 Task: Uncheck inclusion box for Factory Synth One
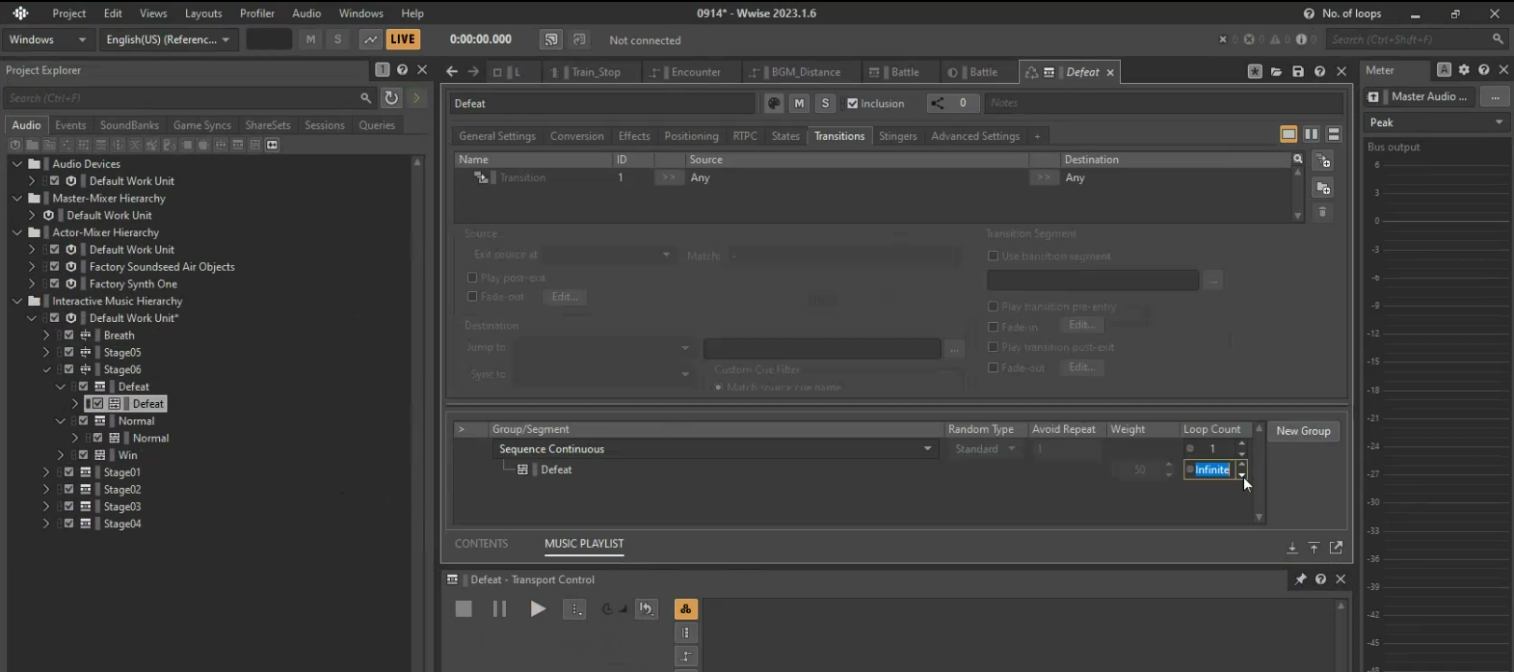pos(55,284)
